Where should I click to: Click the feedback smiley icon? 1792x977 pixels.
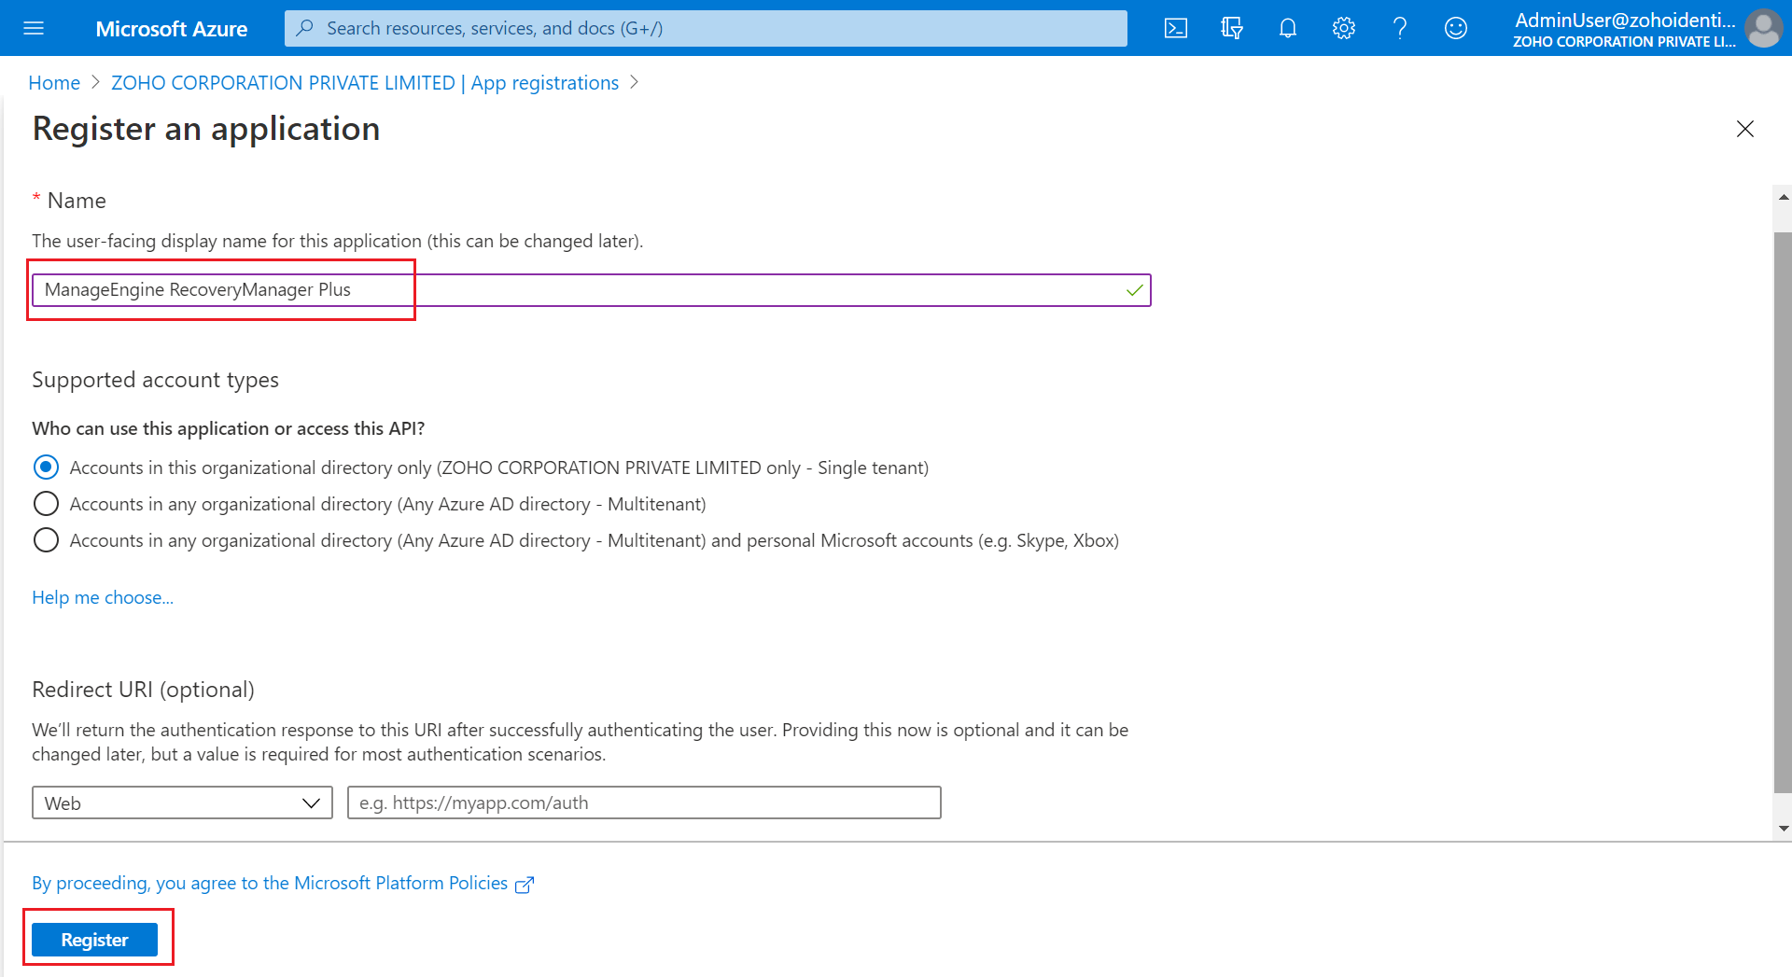(1456, 28)
